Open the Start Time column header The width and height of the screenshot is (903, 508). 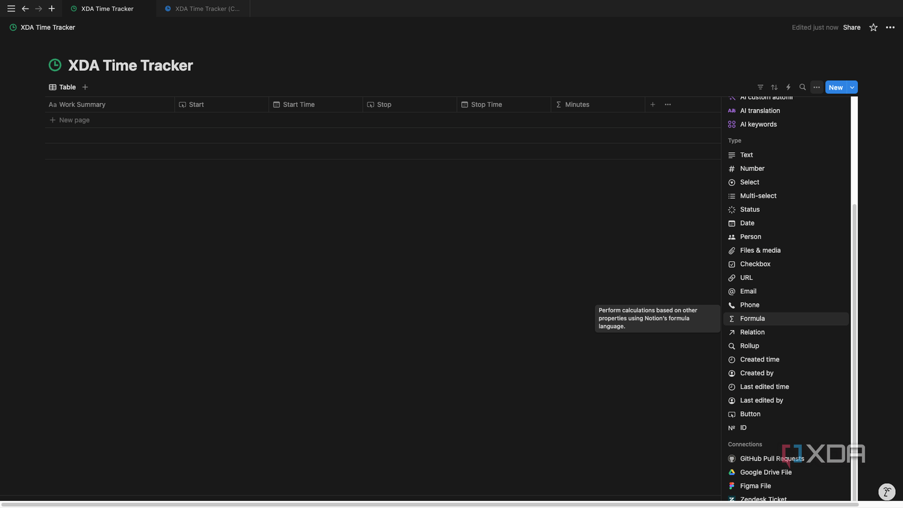coord(315,105)
